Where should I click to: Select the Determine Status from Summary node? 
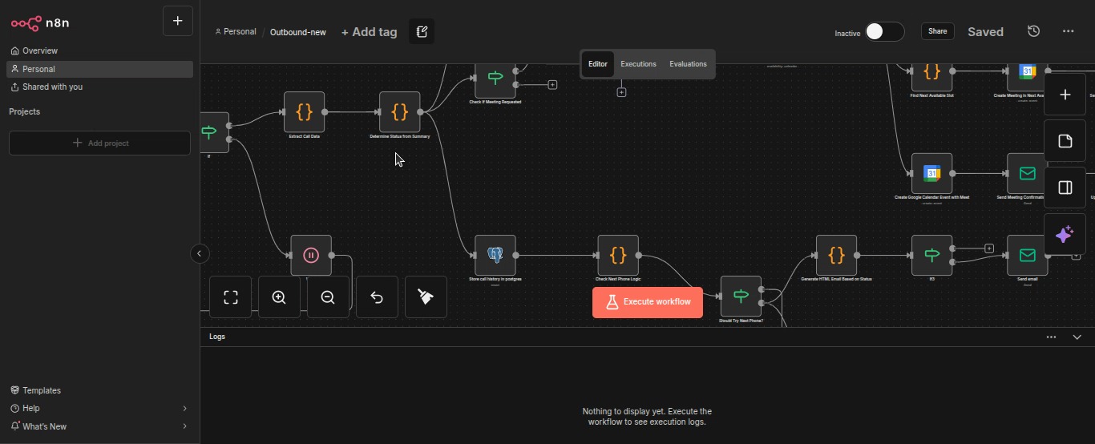pos(399,112)
